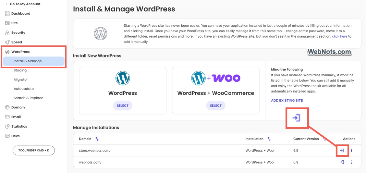
Task: Click the Security lock icon
Action: [7, 33]
